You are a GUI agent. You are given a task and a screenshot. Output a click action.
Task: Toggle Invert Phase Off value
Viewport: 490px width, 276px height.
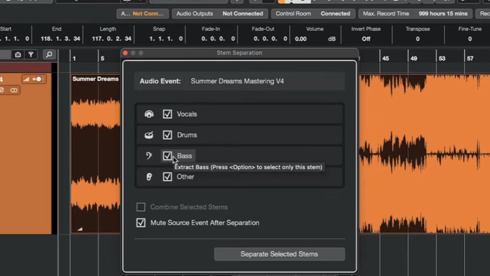point(366,39)
